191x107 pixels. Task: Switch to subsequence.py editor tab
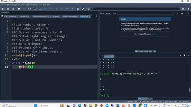pyautogui.click(x=24, y=17)
